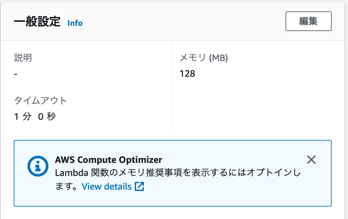Open the Info help link
The width and height of the screenshot is (348, 219).
75,23
